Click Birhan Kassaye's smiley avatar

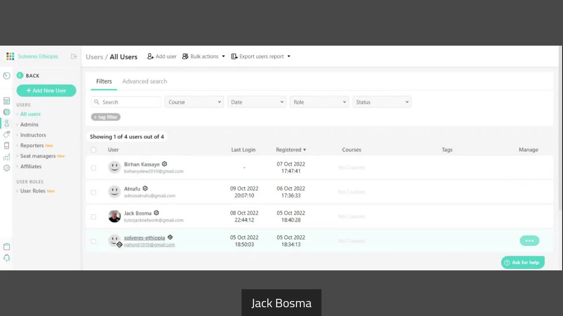(114, 167)
